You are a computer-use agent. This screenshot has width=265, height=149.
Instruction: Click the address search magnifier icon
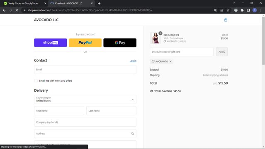(133, 134)
